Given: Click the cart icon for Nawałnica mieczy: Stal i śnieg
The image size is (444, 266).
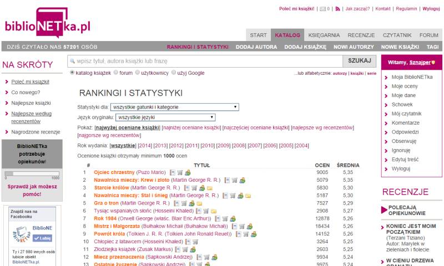Looking at the screenshot, I should click(x=233, y=196).
